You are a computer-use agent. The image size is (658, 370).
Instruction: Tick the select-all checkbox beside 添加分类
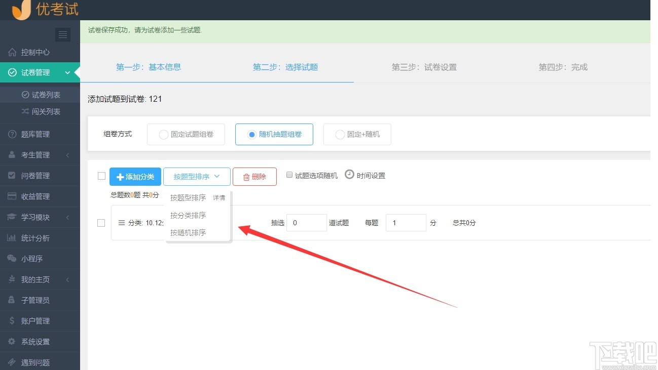101,176
